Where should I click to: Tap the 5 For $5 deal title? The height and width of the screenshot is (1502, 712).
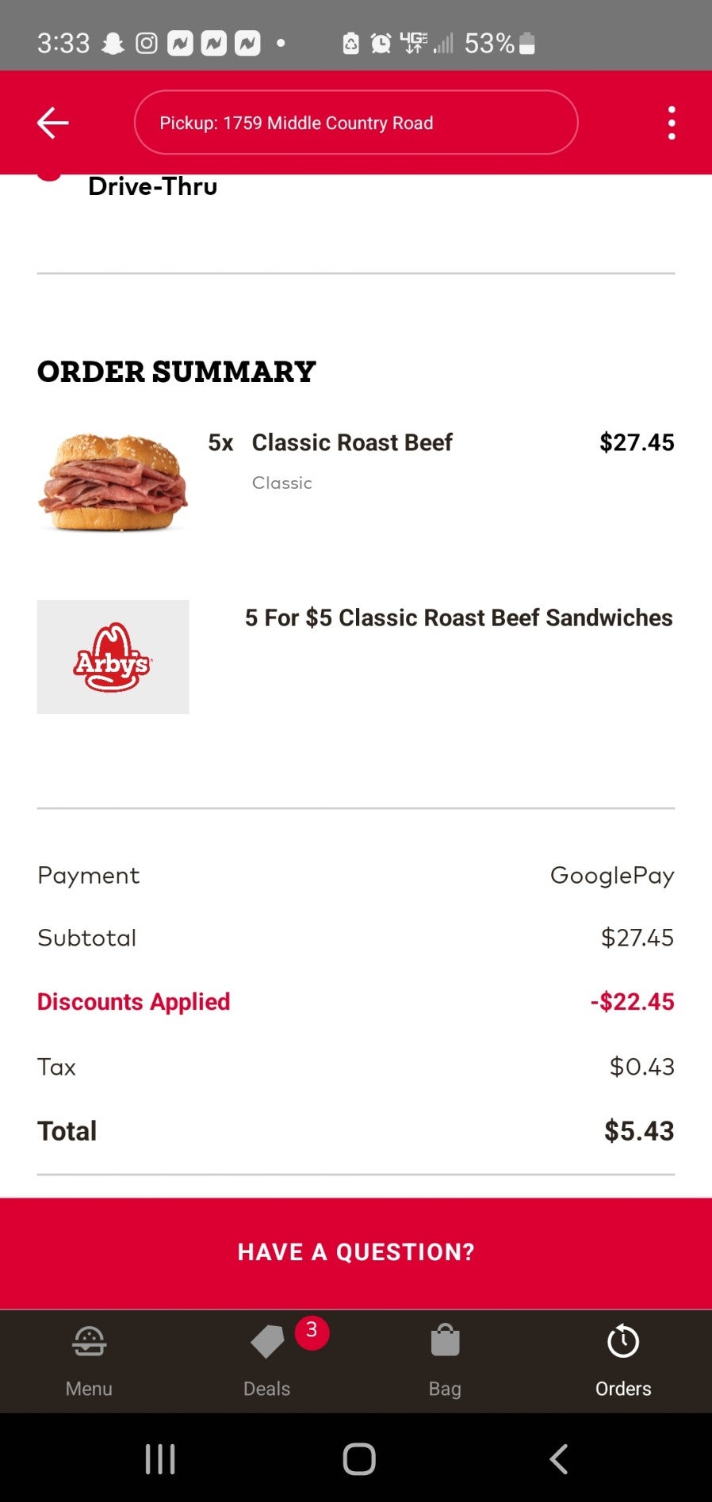coord(458,617)
